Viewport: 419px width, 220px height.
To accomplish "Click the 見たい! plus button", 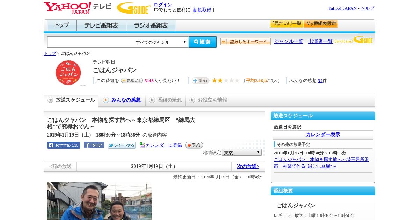I will pos(132,80).
